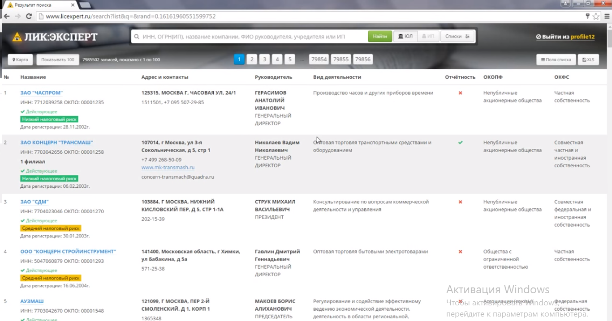Reload the page with browser refresh icon
The height and width of the screenshot is (321, 612).
[x=29, y=16]
